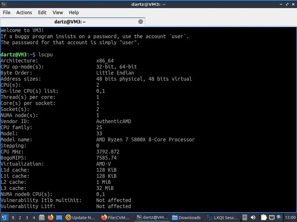This screenshot has width=297, height=222.
Task: Click the show desktop icon in the panel
Action: coord(59,218)
